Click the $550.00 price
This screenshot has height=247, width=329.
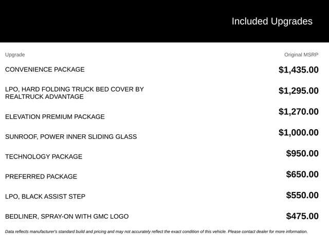pos(302,195)
